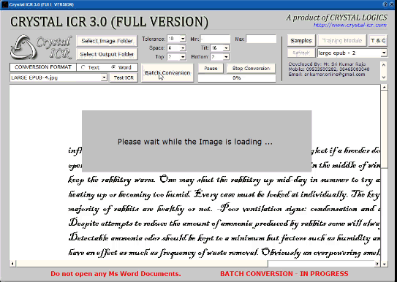Click CONVERSION FORMAT label
The height and width of the screenshot is (282, 397).
43,67
